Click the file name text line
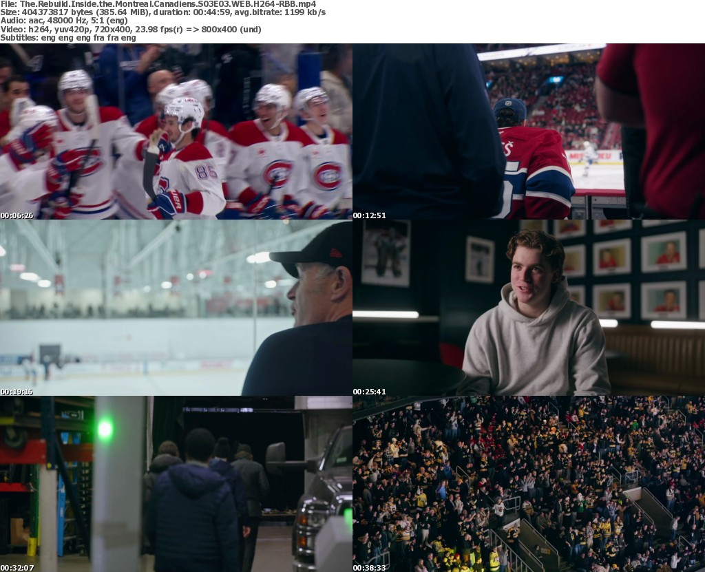 [x=158, y=4]
